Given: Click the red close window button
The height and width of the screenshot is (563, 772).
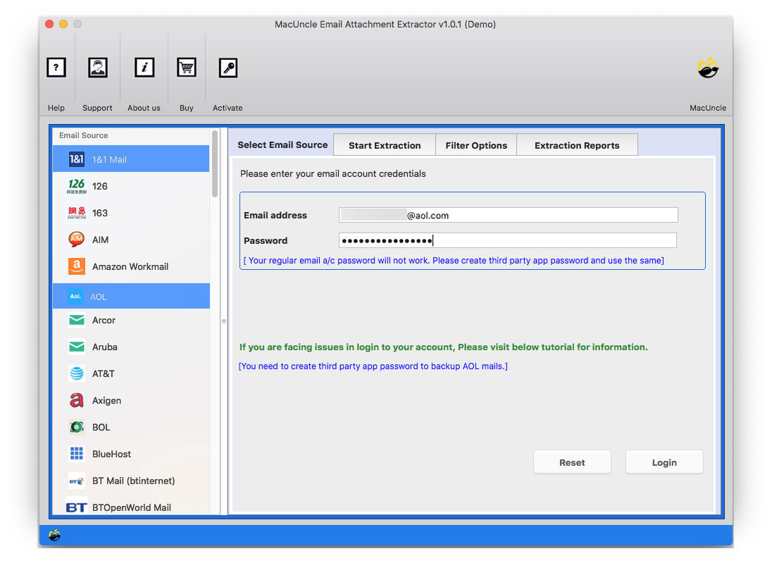Looking at the screenshot, I should (x=49, y=24).
